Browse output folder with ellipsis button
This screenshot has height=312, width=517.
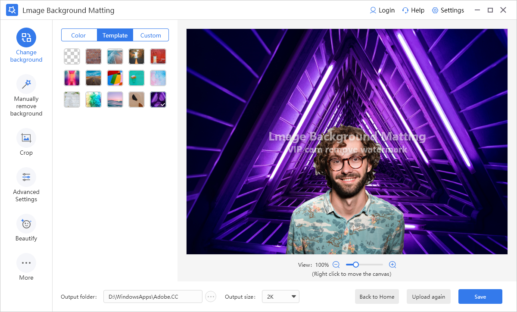tap(211, 296)
